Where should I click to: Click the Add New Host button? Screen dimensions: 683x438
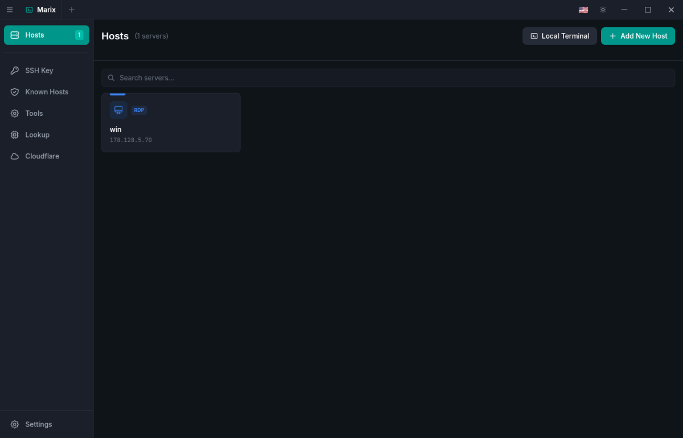click(637, 36)
